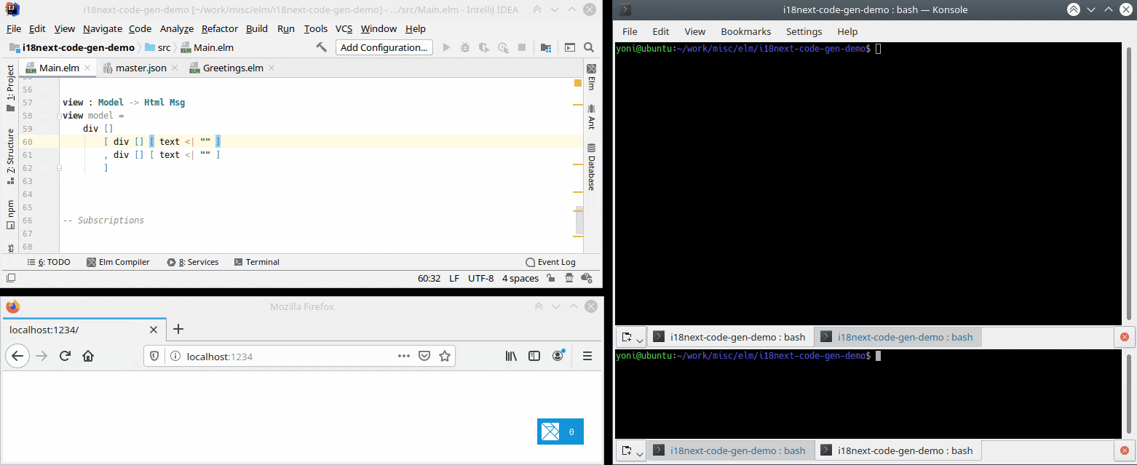
Task: Click Add Configuration... button
Action: [x=384, y=47]
